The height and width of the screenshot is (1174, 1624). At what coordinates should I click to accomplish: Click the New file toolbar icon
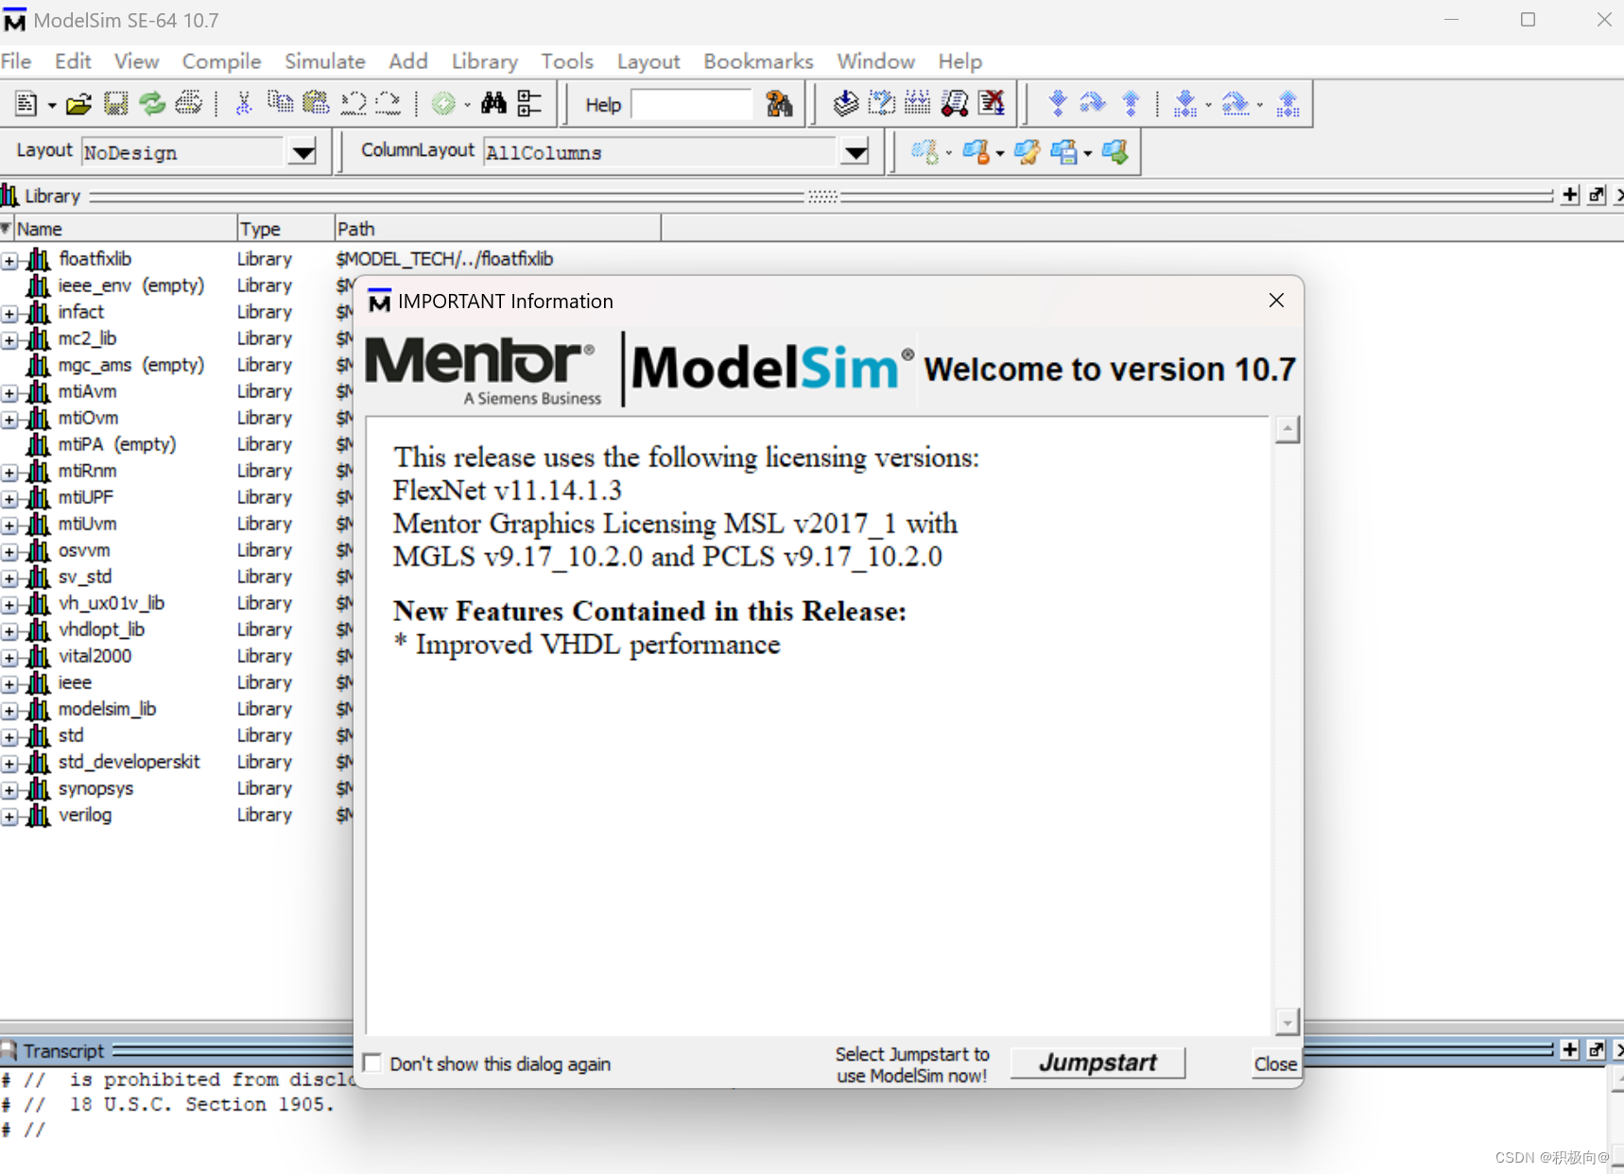pos(26,104)
